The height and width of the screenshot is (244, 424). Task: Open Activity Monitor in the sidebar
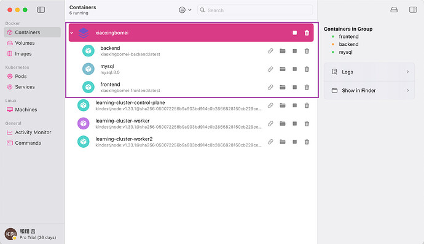32,132
